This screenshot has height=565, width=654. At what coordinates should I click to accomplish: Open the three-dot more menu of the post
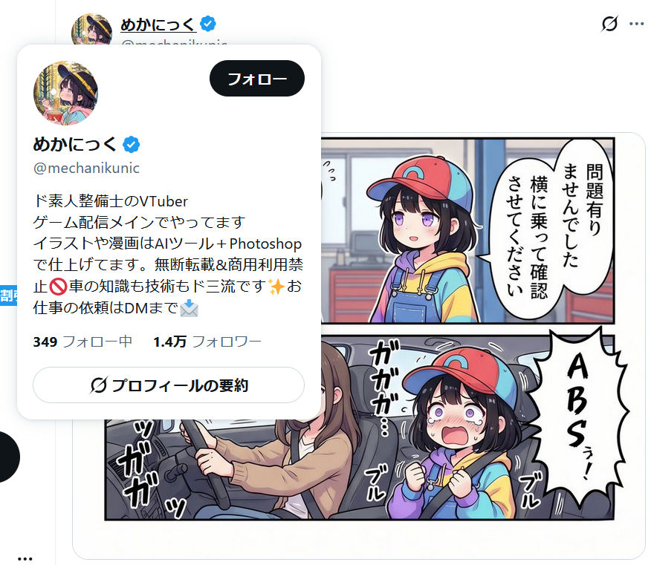(x=636, y=24)
